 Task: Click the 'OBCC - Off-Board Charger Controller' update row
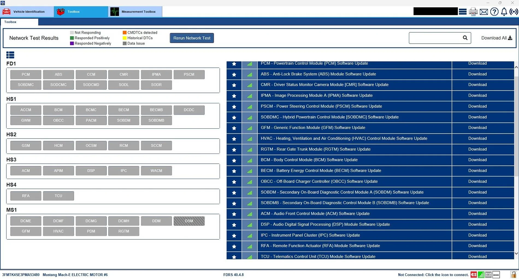click(x=370, y=182)
